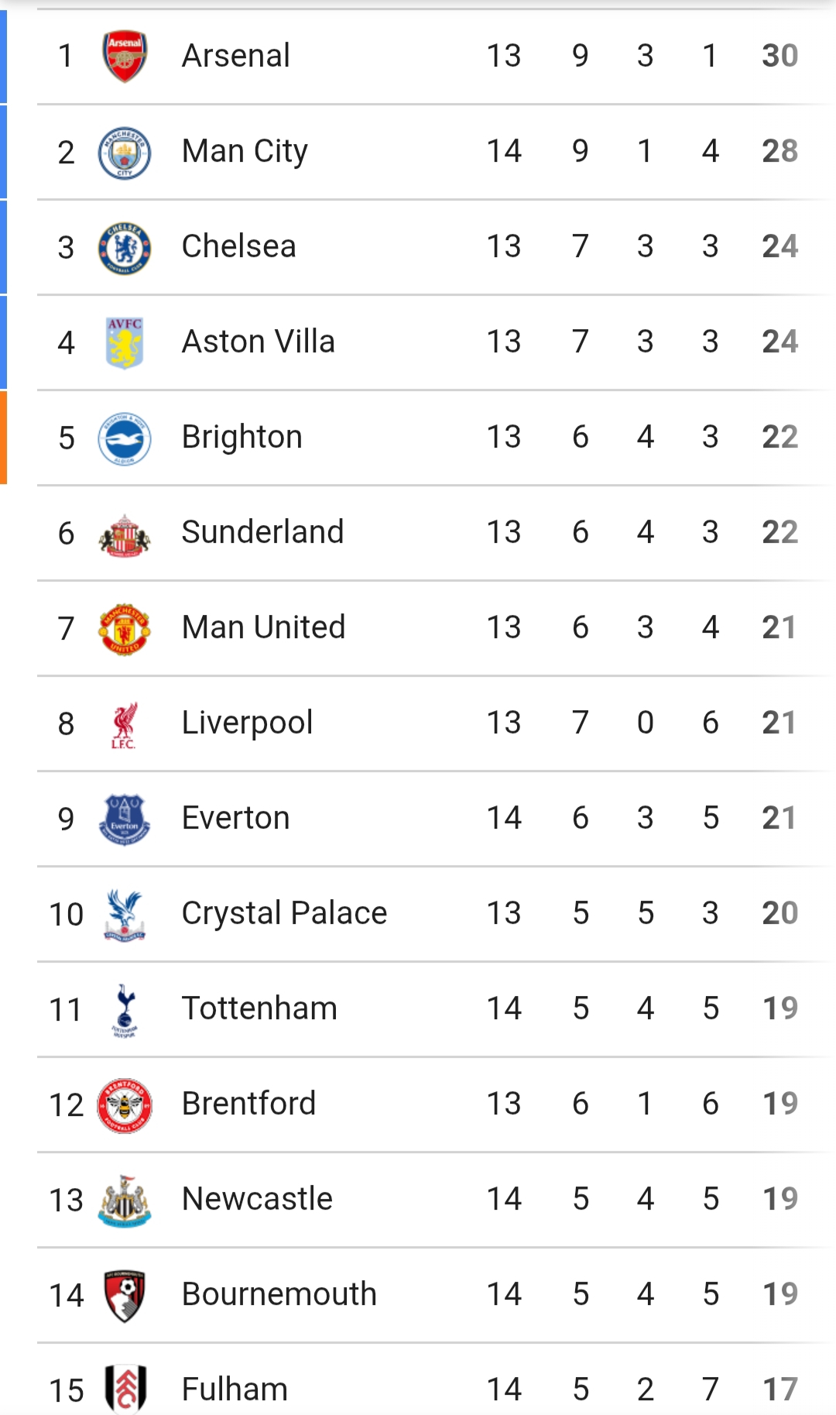
Task: Click the Sunderland club crest
Action: 125,534
